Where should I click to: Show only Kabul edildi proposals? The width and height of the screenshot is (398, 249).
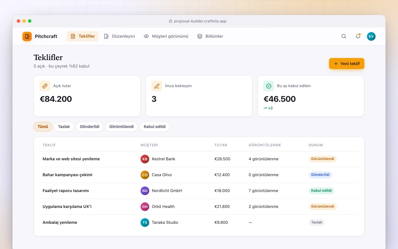pos(155,127)
